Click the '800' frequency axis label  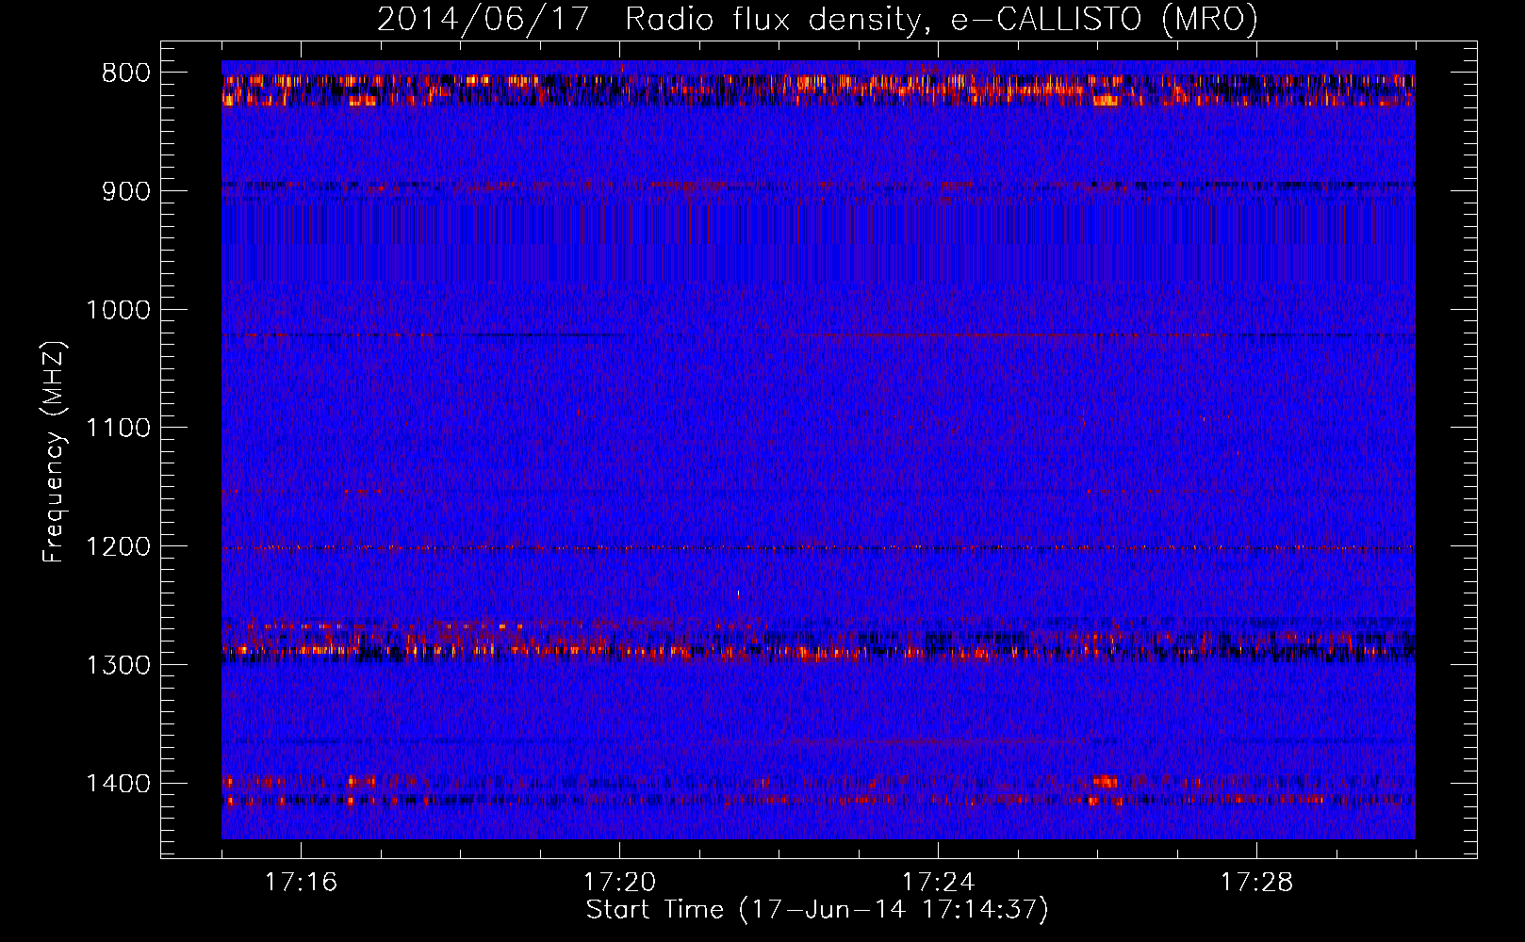125,73
